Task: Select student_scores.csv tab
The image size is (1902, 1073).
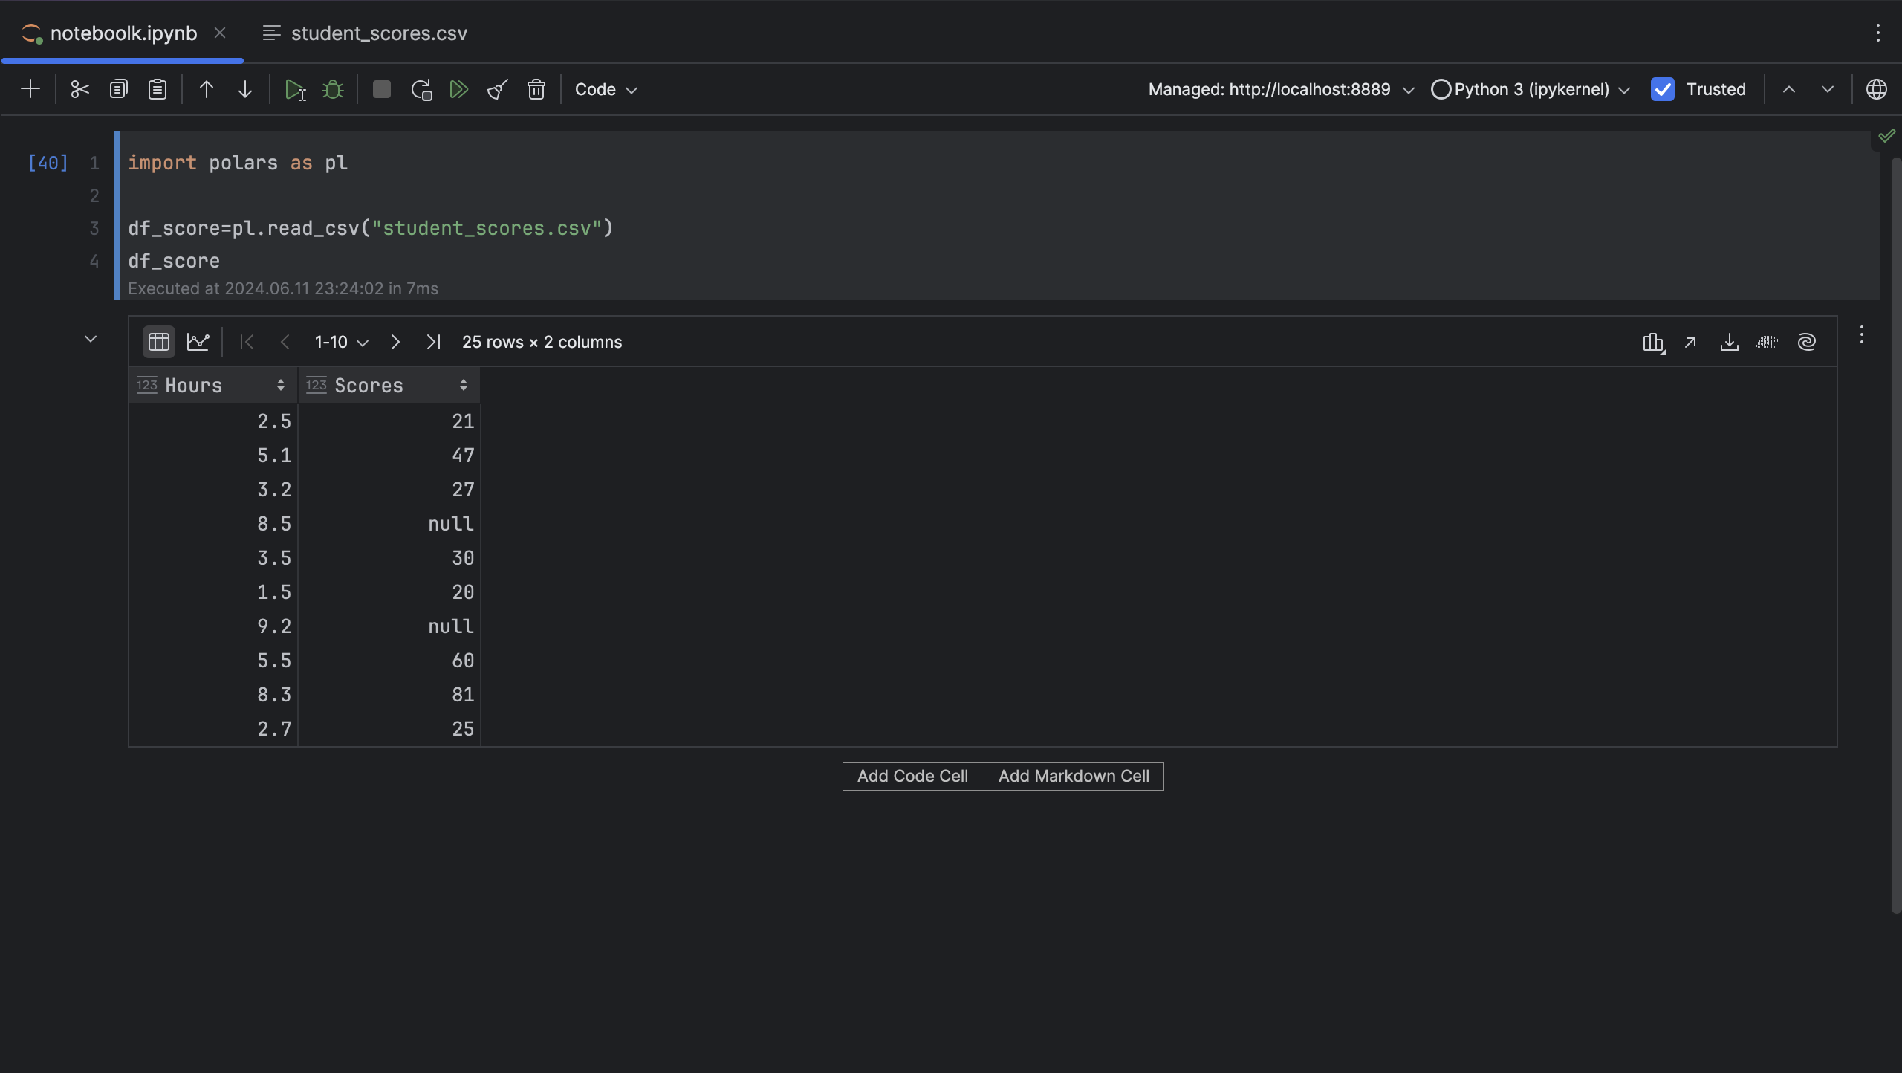Action: [x=377, y=33]
